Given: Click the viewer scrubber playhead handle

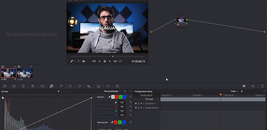Looking at the screenshot, I should click(x=113, y=56).
